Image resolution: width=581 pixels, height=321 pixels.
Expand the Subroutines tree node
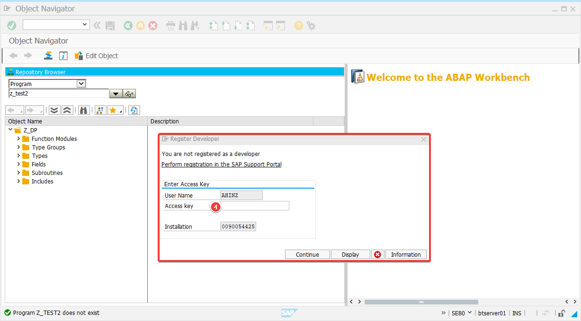point(19,173)
